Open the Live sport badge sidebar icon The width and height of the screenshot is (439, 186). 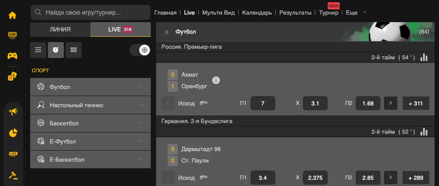pyautogui.click(x=13, y=154)
